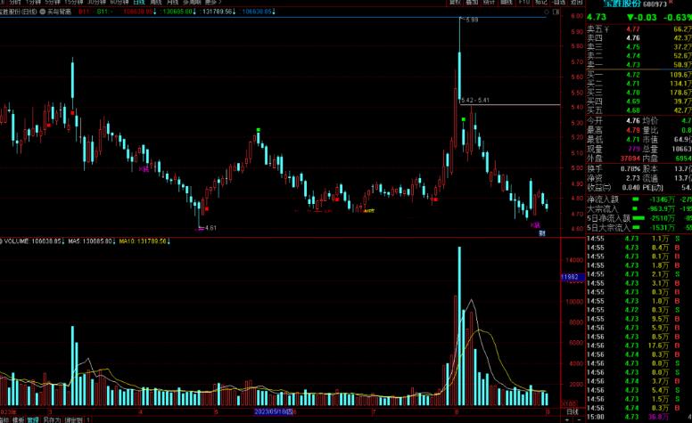
Task: Click the 返回 back button
Action: pos(576,2)
